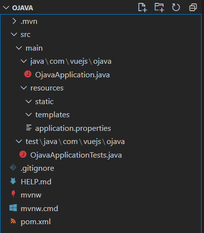
Task: Select the .gitignore file name
Action: [37, 168]
